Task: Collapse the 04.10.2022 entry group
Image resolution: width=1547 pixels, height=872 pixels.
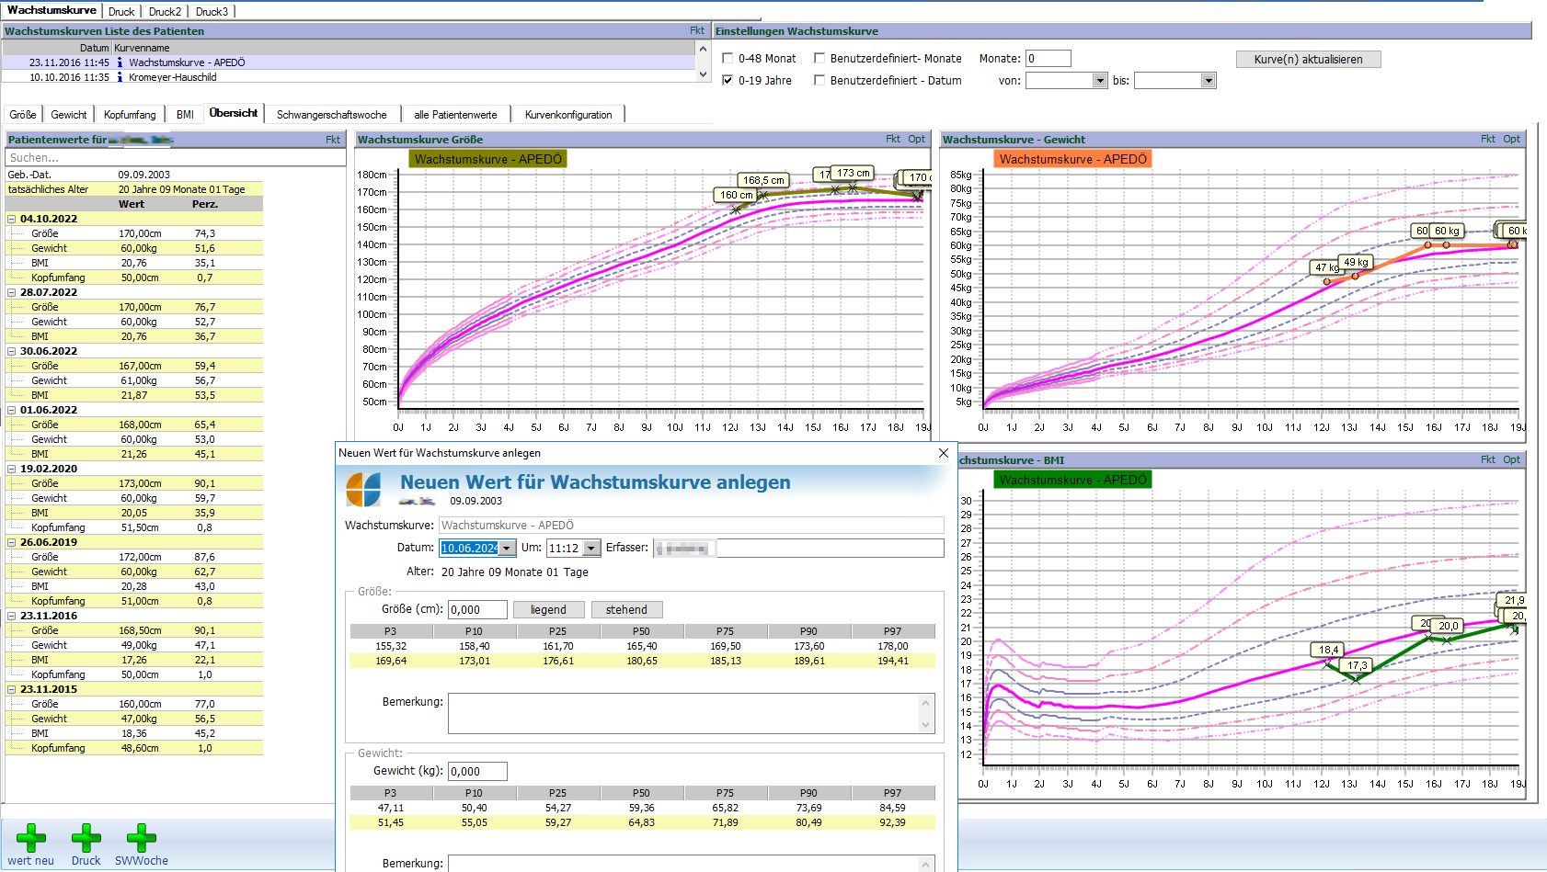Action: tap(12, 219)
